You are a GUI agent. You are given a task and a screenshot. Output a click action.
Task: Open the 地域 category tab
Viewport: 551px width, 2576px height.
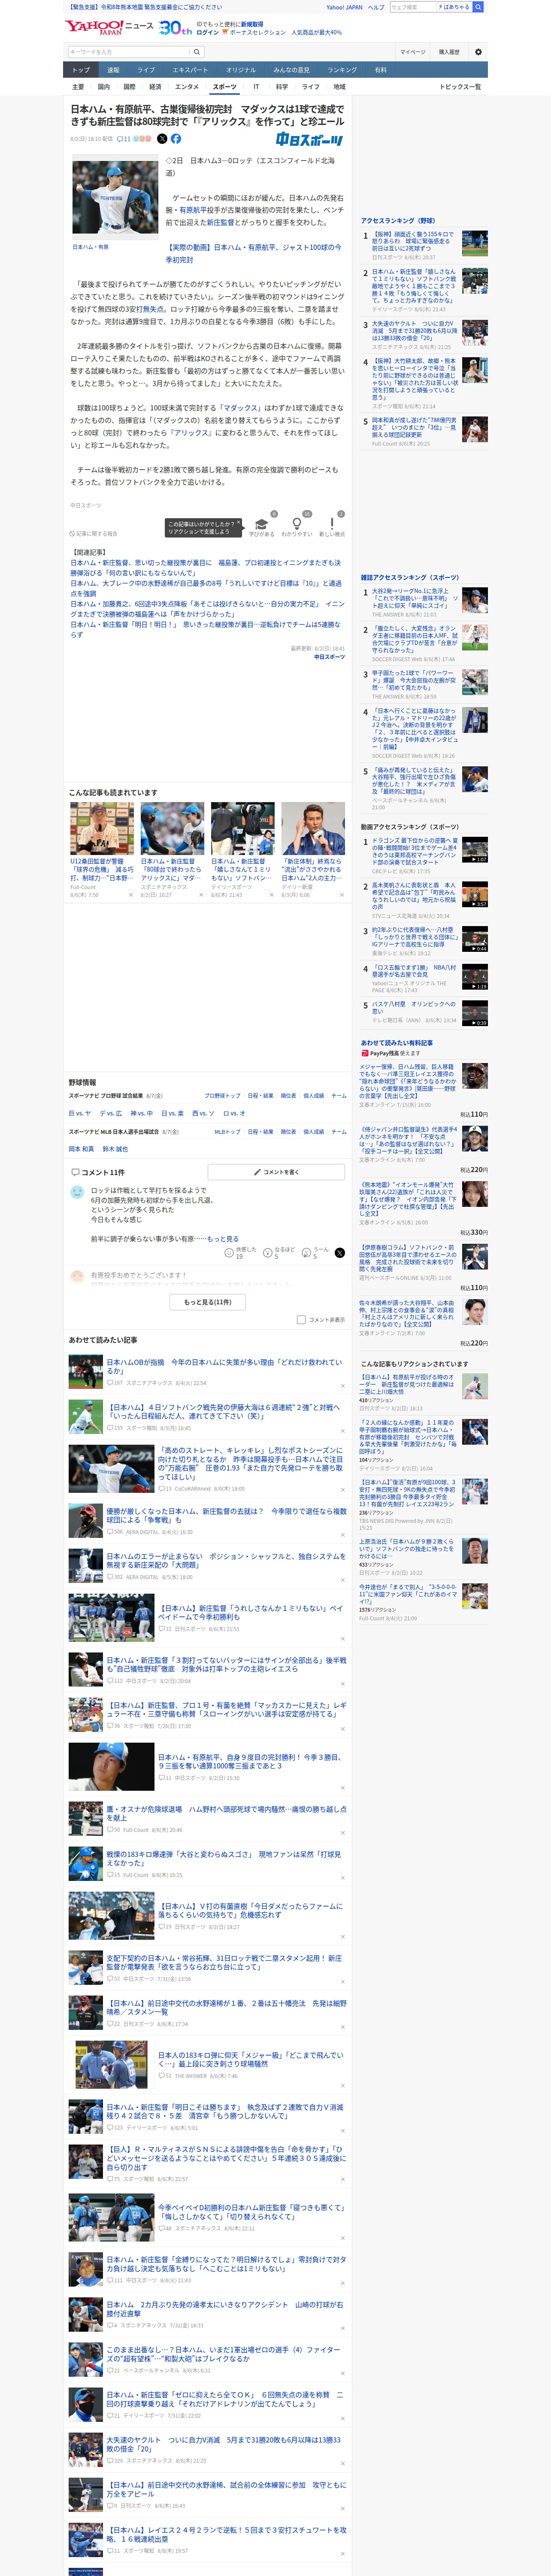(x=339, y=87)
